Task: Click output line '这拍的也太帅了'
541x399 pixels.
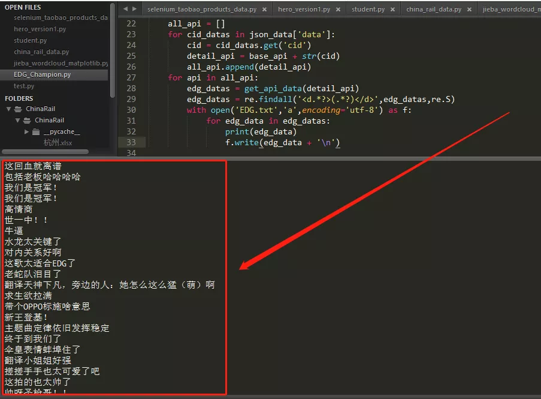Action: pyautogui.click(x=38, y=382)
